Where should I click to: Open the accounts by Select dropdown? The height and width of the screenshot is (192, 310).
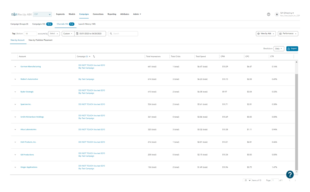click(x=54, y=34)
